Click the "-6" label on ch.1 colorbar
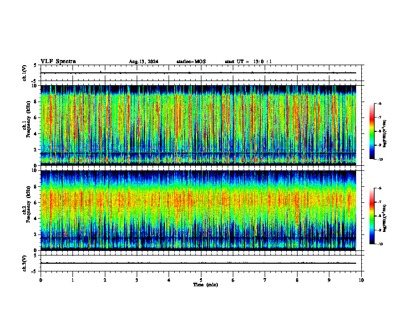Viewport: 407px width, 314px height. tap(379, 103)
